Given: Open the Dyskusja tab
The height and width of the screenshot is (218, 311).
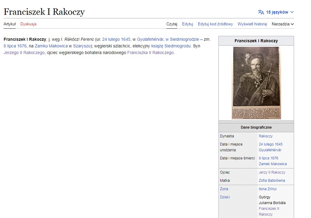Looking at the screenshot, I should pyautogui.click(x=28, y=24).
